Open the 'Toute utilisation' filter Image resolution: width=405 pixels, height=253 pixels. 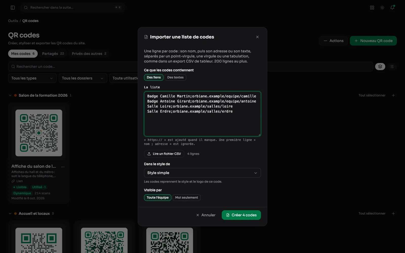(x=124, y=78)
